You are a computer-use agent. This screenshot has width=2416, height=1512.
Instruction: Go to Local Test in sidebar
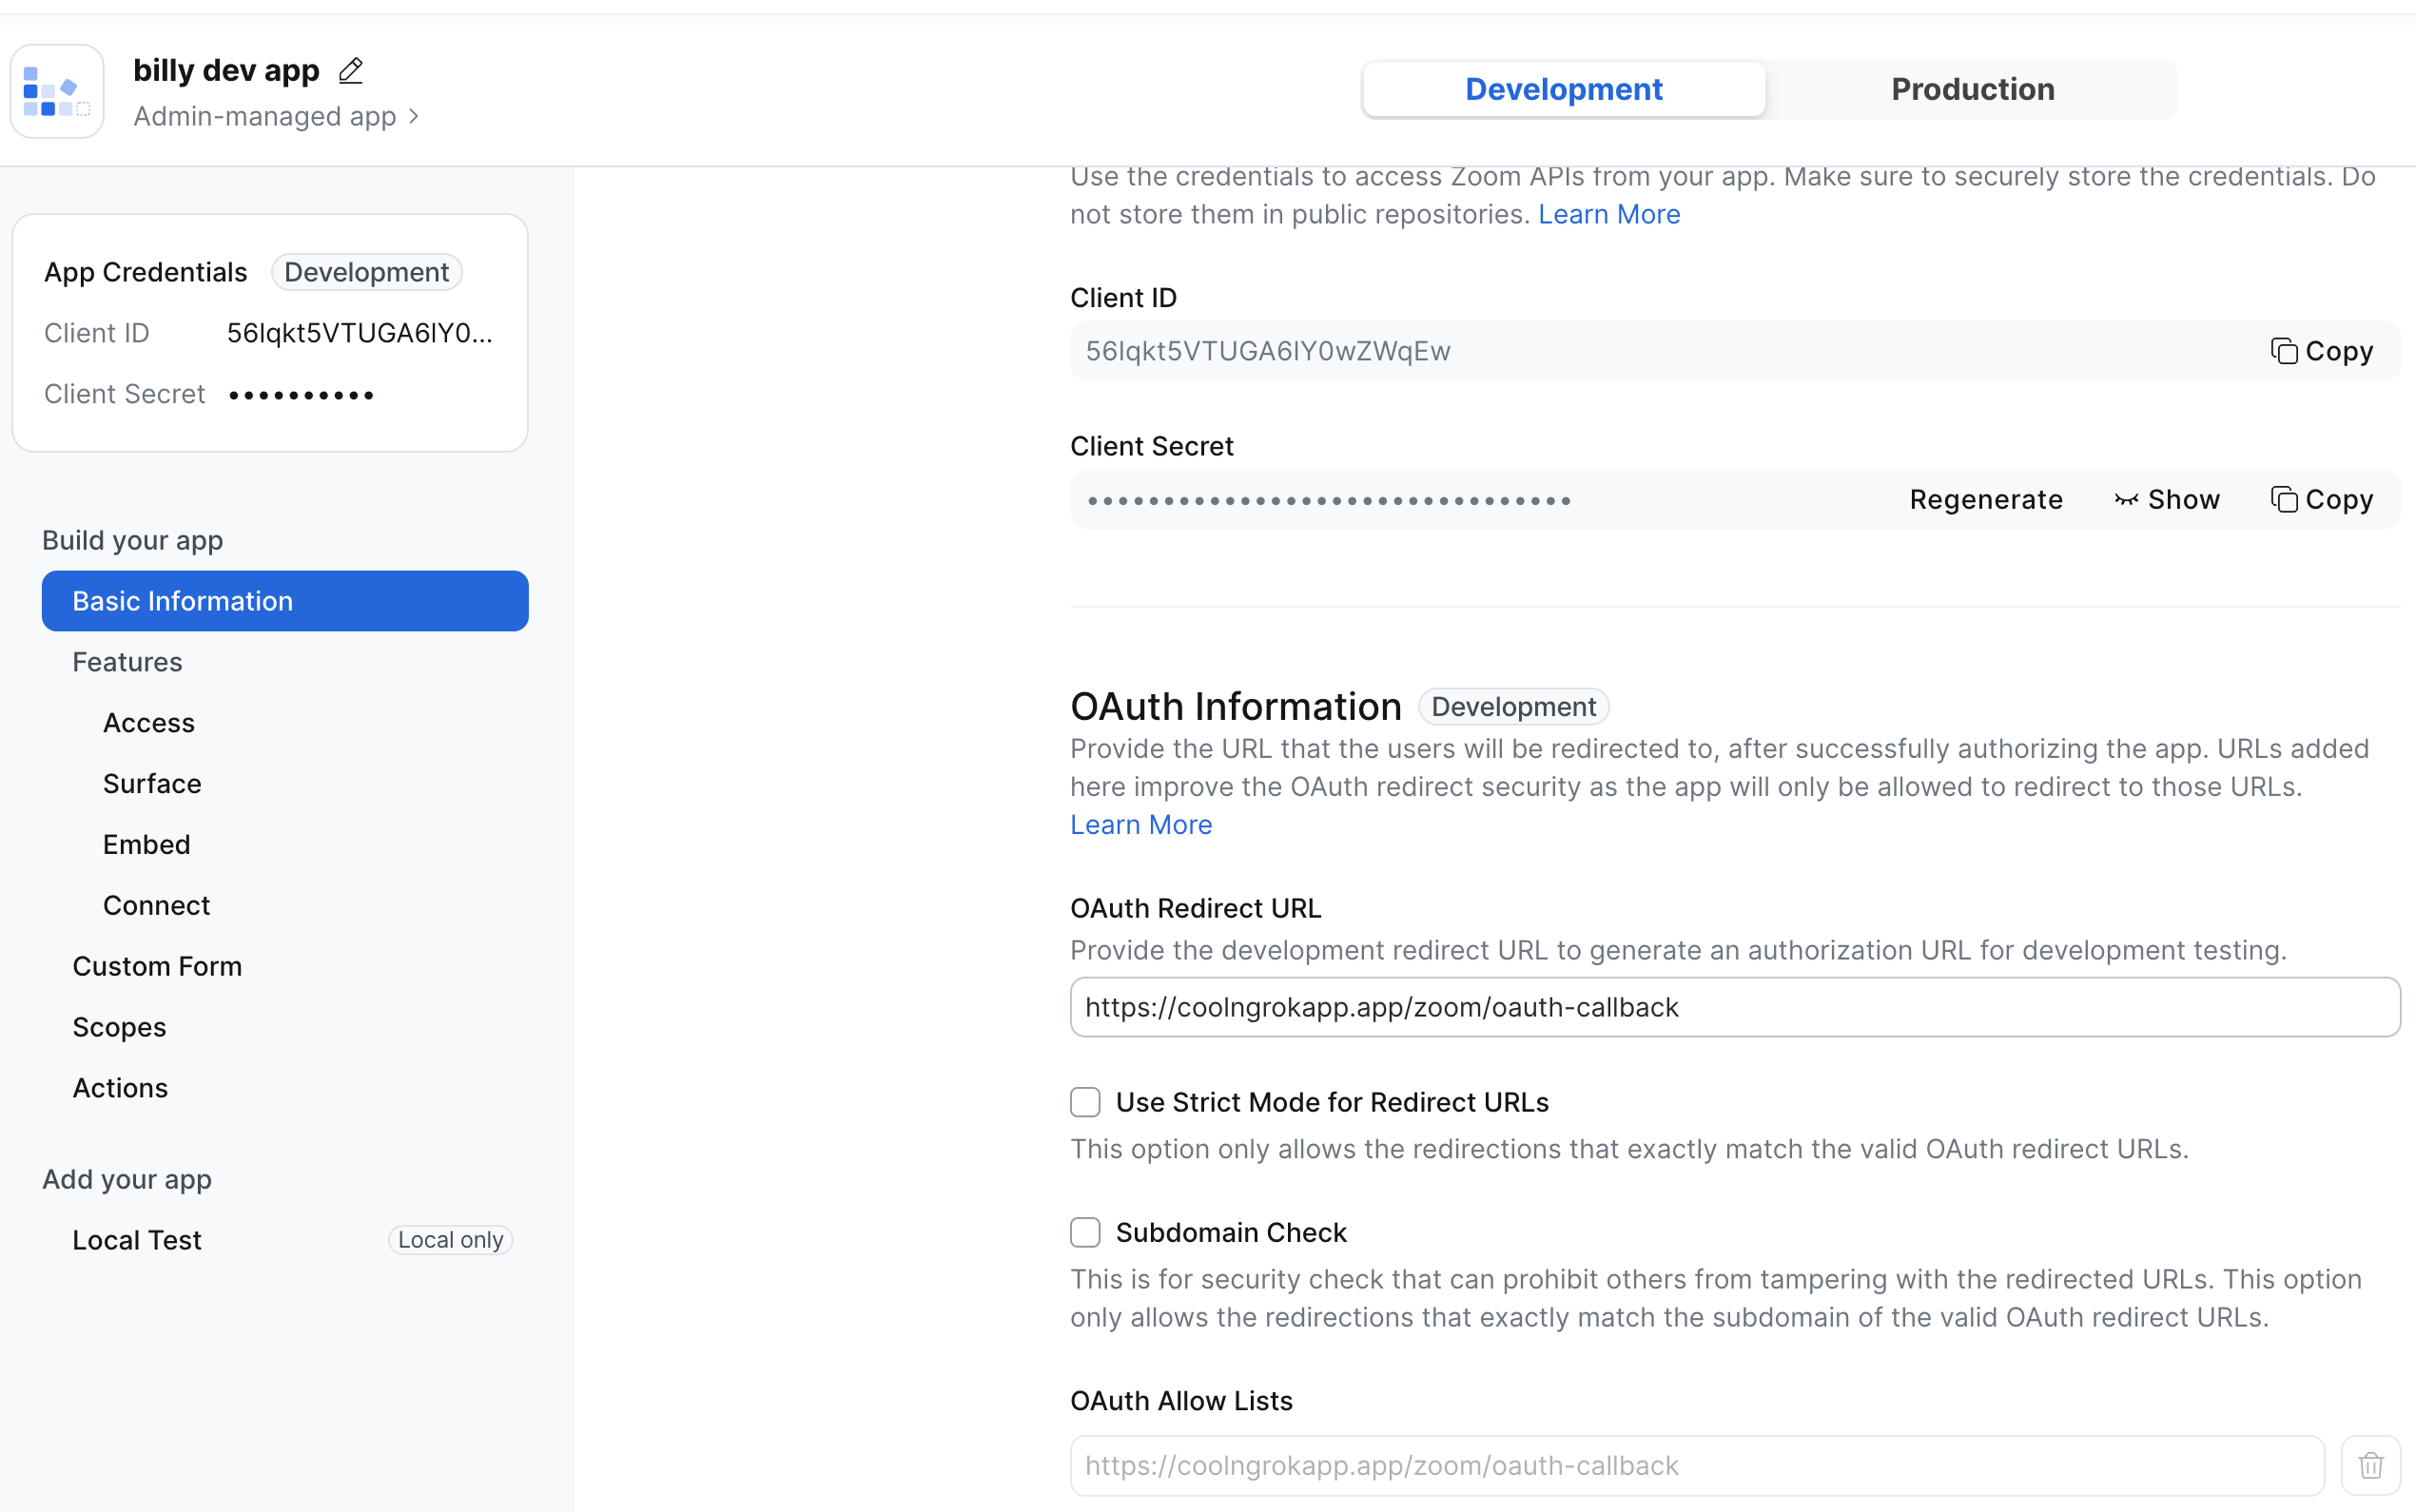[x=137, y=1240]
